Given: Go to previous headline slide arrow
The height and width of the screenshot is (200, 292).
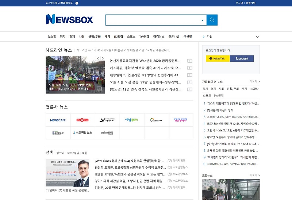Looking at the screenshot, I should point(98,58).
